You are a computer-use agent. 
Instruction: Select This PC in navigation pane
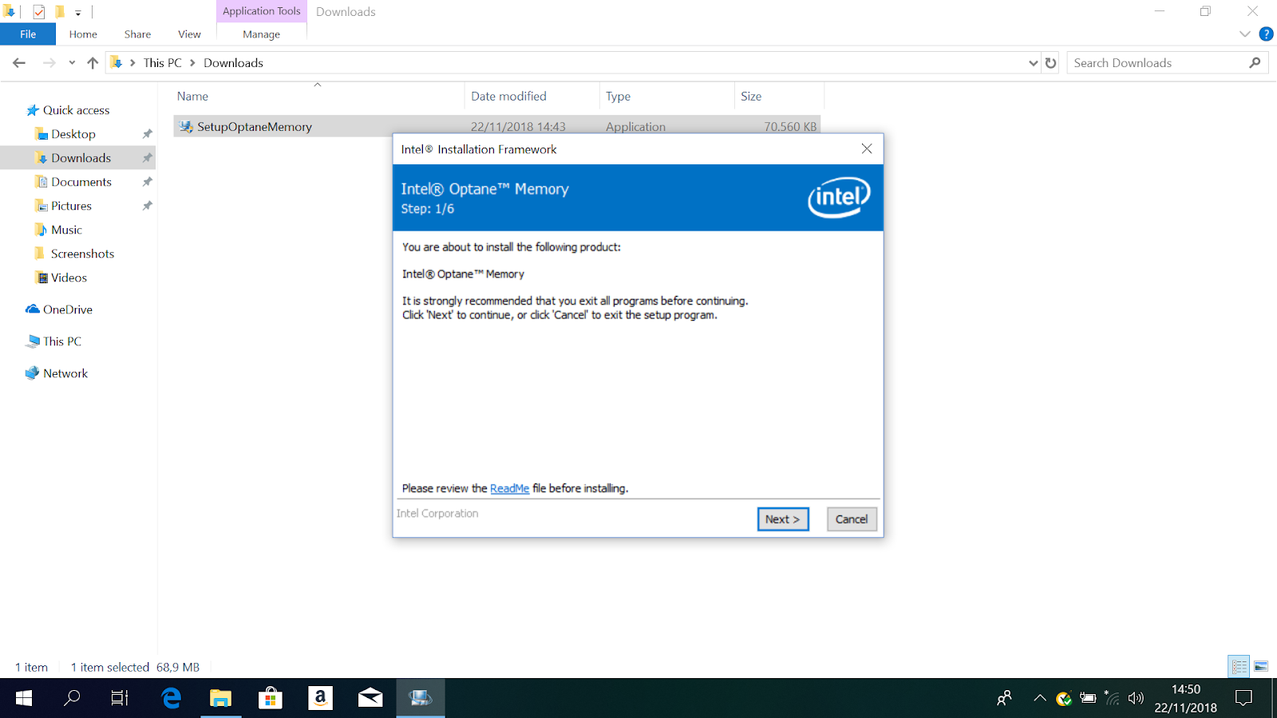(x=61, y=341)
